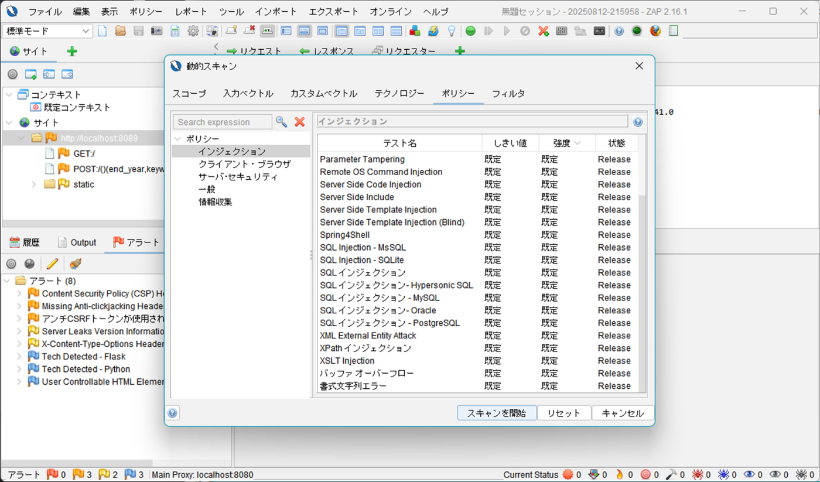The width and height of the screenshot is (820, 482).
Task: Click the green circle toolbar icon
Action: point(470,31)
